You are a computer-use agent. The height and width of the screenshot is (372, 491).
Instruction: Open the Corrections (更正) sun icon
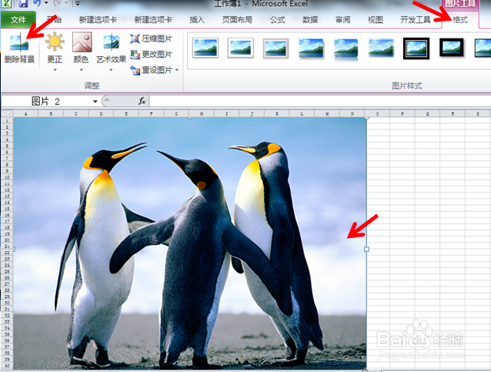[55, 42]
